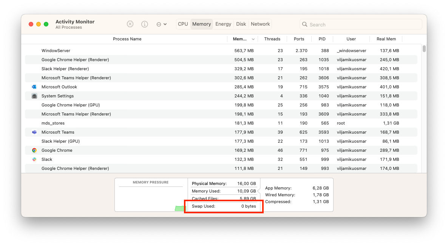
Task: Minimize window with the yellow button
Action: 39,24
